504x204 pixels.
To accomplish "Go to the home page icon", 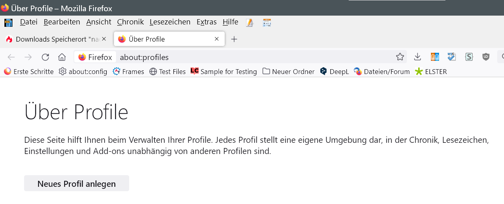I will click(x=62, y=57).
